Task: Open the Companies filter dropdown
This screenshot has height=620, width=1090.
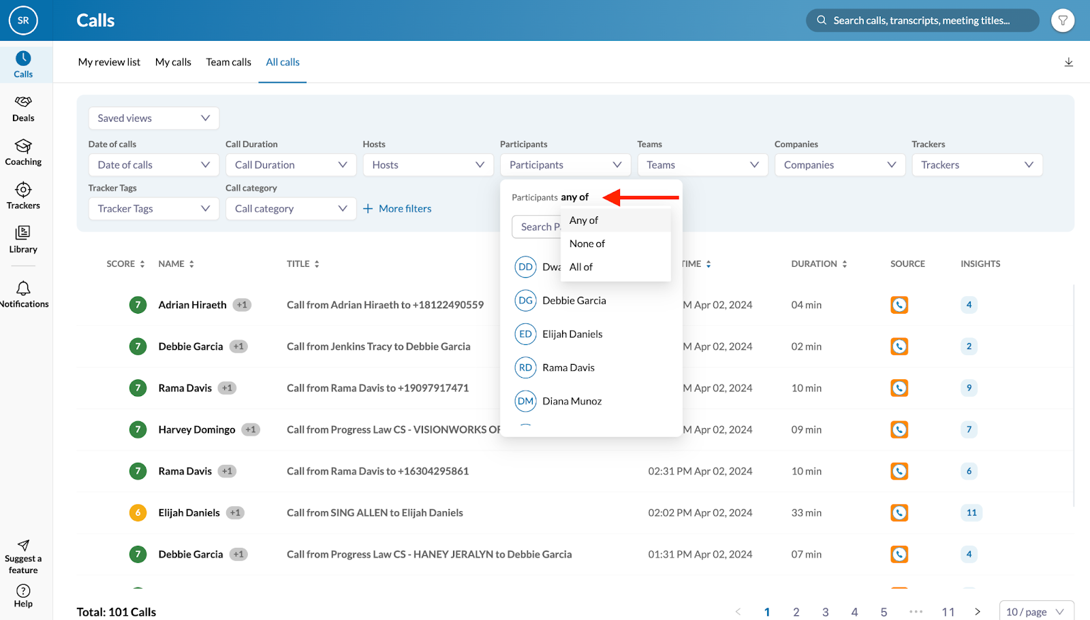Action: click(839, 165)
